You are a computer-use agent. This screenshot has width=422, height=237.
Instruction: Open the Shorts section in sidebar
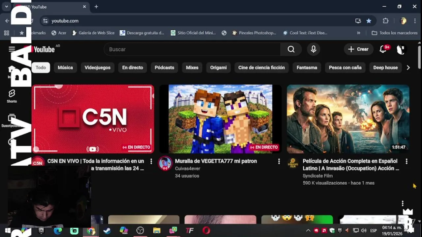(x=12, y=96)
